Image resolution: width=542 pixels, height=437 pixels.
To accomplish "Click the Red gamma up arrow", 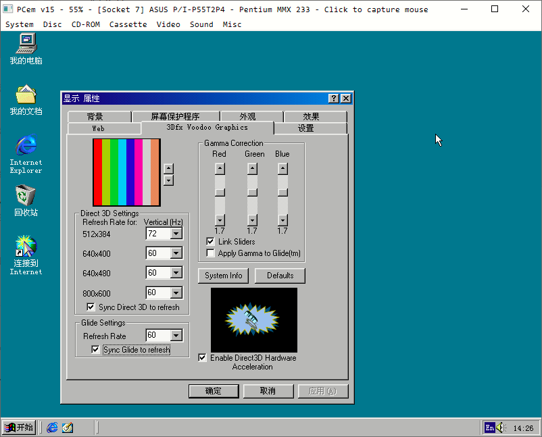I will (x=220, y=169).
